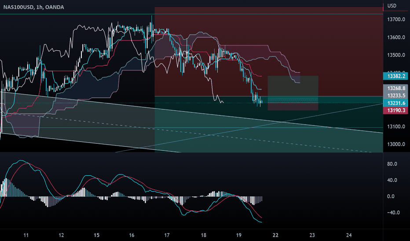Click date 12 on the time axis
Viewport: 410px width, 241px height.
(x=61, y=235)
